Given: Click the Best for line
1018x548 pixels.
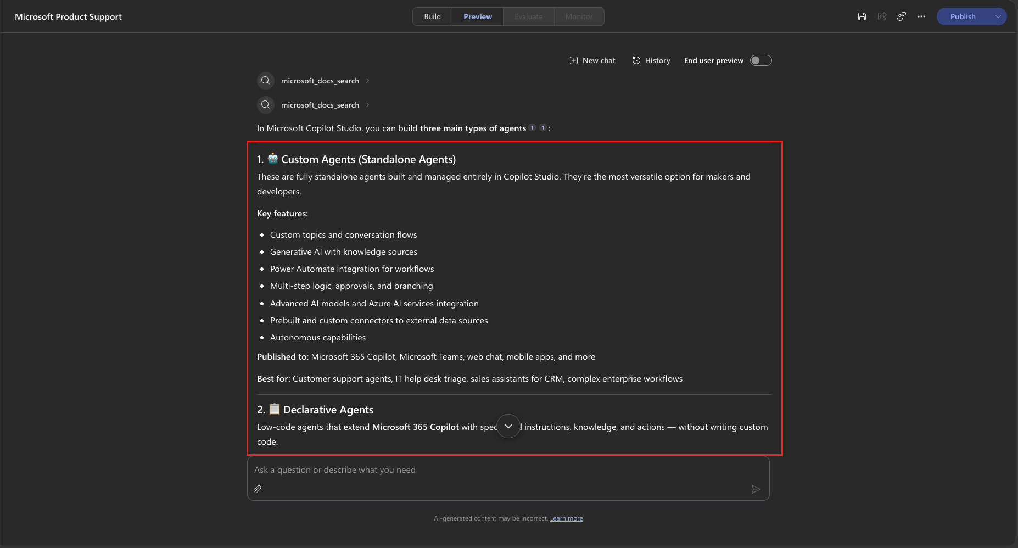Looking at the screenshot, I should click(470, 379).
